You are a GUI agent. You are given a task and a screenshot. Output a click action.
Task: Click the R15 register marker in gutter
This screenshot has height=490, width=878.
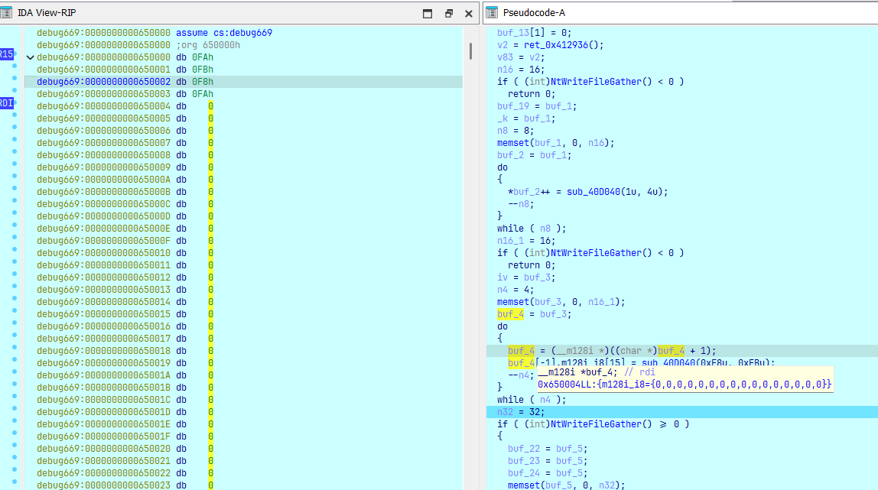pos(6,54)
